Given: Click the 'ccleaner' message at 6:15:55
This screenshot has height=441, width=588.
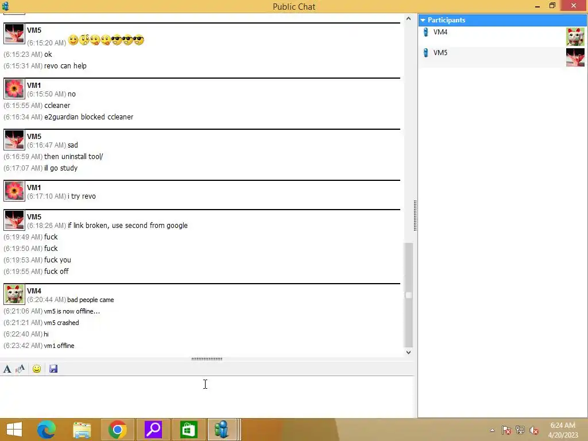Looking at the screenshot, I should [57, 106].
